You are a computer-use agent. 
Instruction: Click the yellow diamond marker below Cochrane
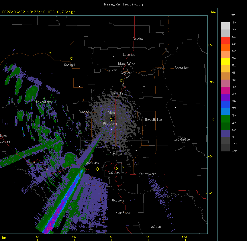click(97, 169)
